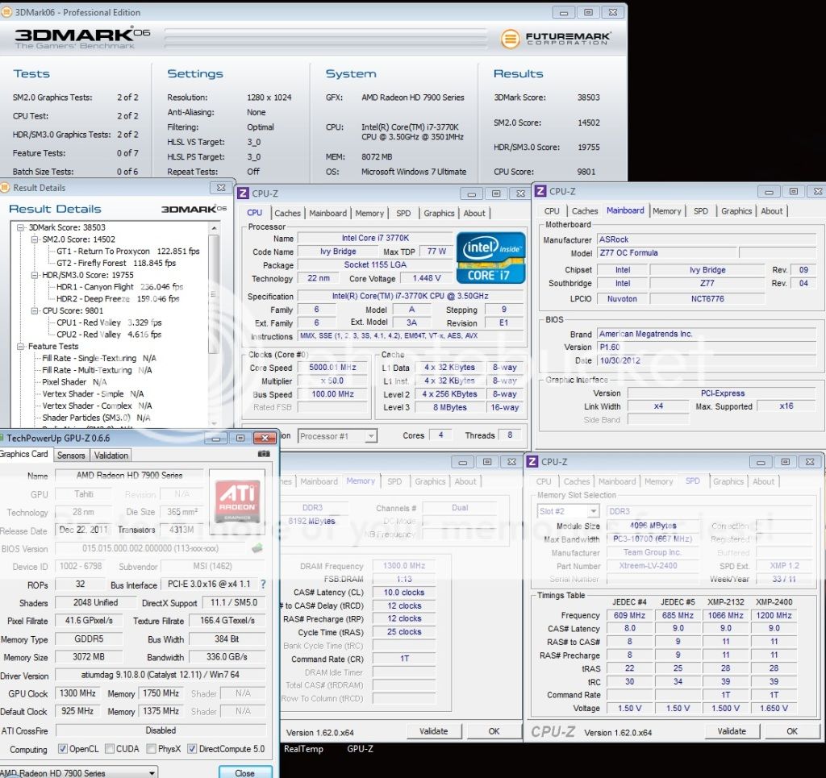826x778 pixels.
Task: Click the Result Details window icon
Action: point(6,188)
